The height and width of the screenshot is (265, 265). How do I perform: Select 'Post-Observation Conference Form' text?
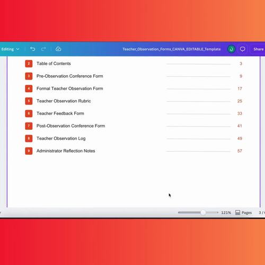(x=71, y=126)
